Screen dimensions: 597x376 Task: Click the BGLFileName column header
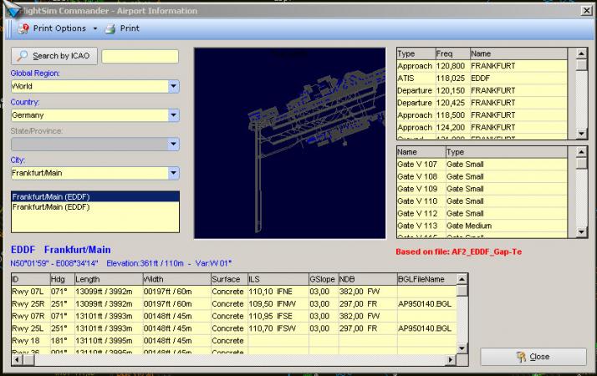[426, 279]
